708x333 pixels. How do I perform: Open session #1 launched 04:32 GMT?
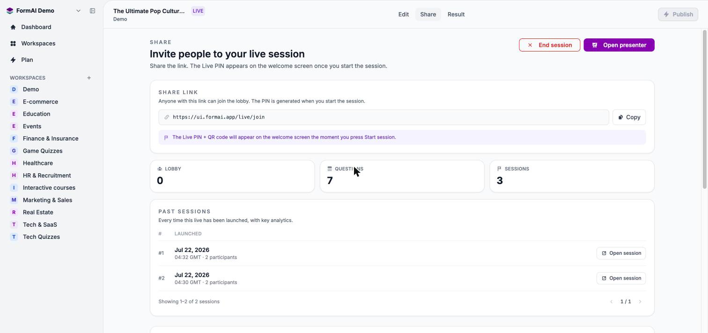click(621, 253)
